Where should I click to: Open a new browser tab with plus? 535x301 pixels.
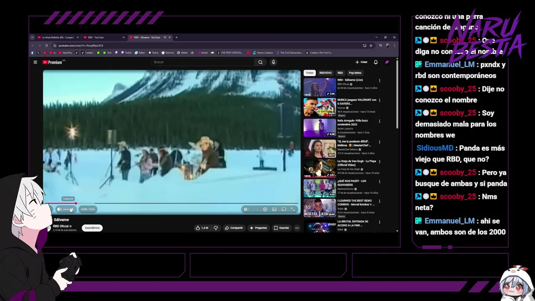(176, 37)
